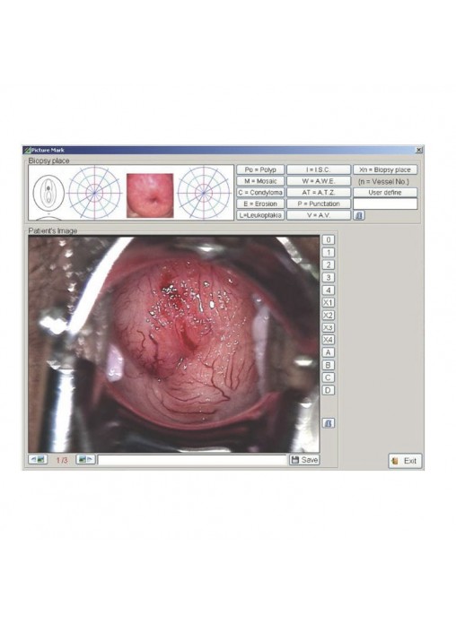
Task: Choose the M = Mosaic marker
Action: pyautogui.click(x=260, y=181)
